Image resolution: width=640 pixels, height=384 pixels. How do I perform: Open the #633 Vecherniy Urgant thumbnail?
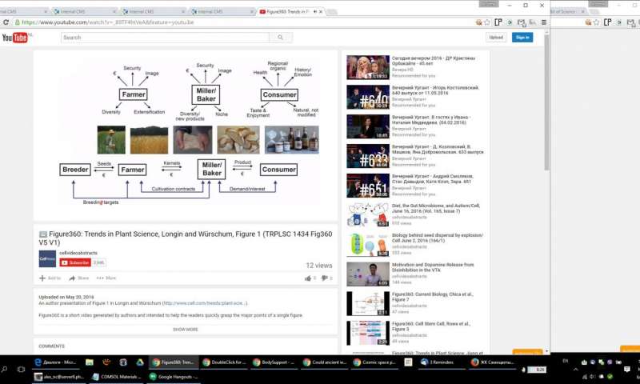coord(368,156)
